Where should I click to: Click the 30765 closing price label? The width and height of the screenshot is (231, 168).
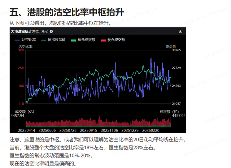(176, 50)
